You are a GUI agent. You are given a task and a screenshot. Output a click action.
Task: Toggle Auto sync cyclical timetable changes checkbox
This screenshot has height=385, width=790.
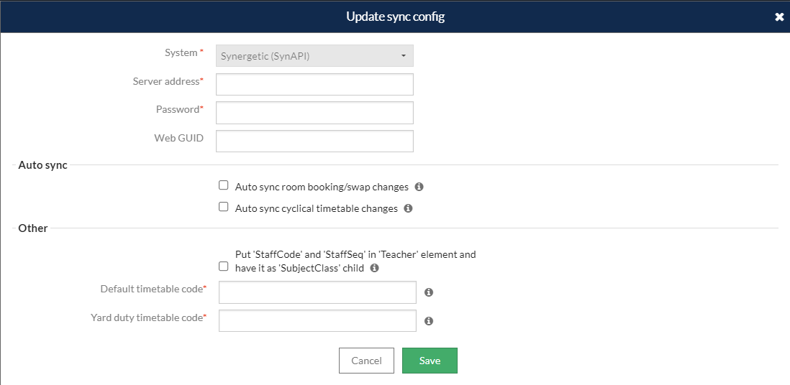224,207
